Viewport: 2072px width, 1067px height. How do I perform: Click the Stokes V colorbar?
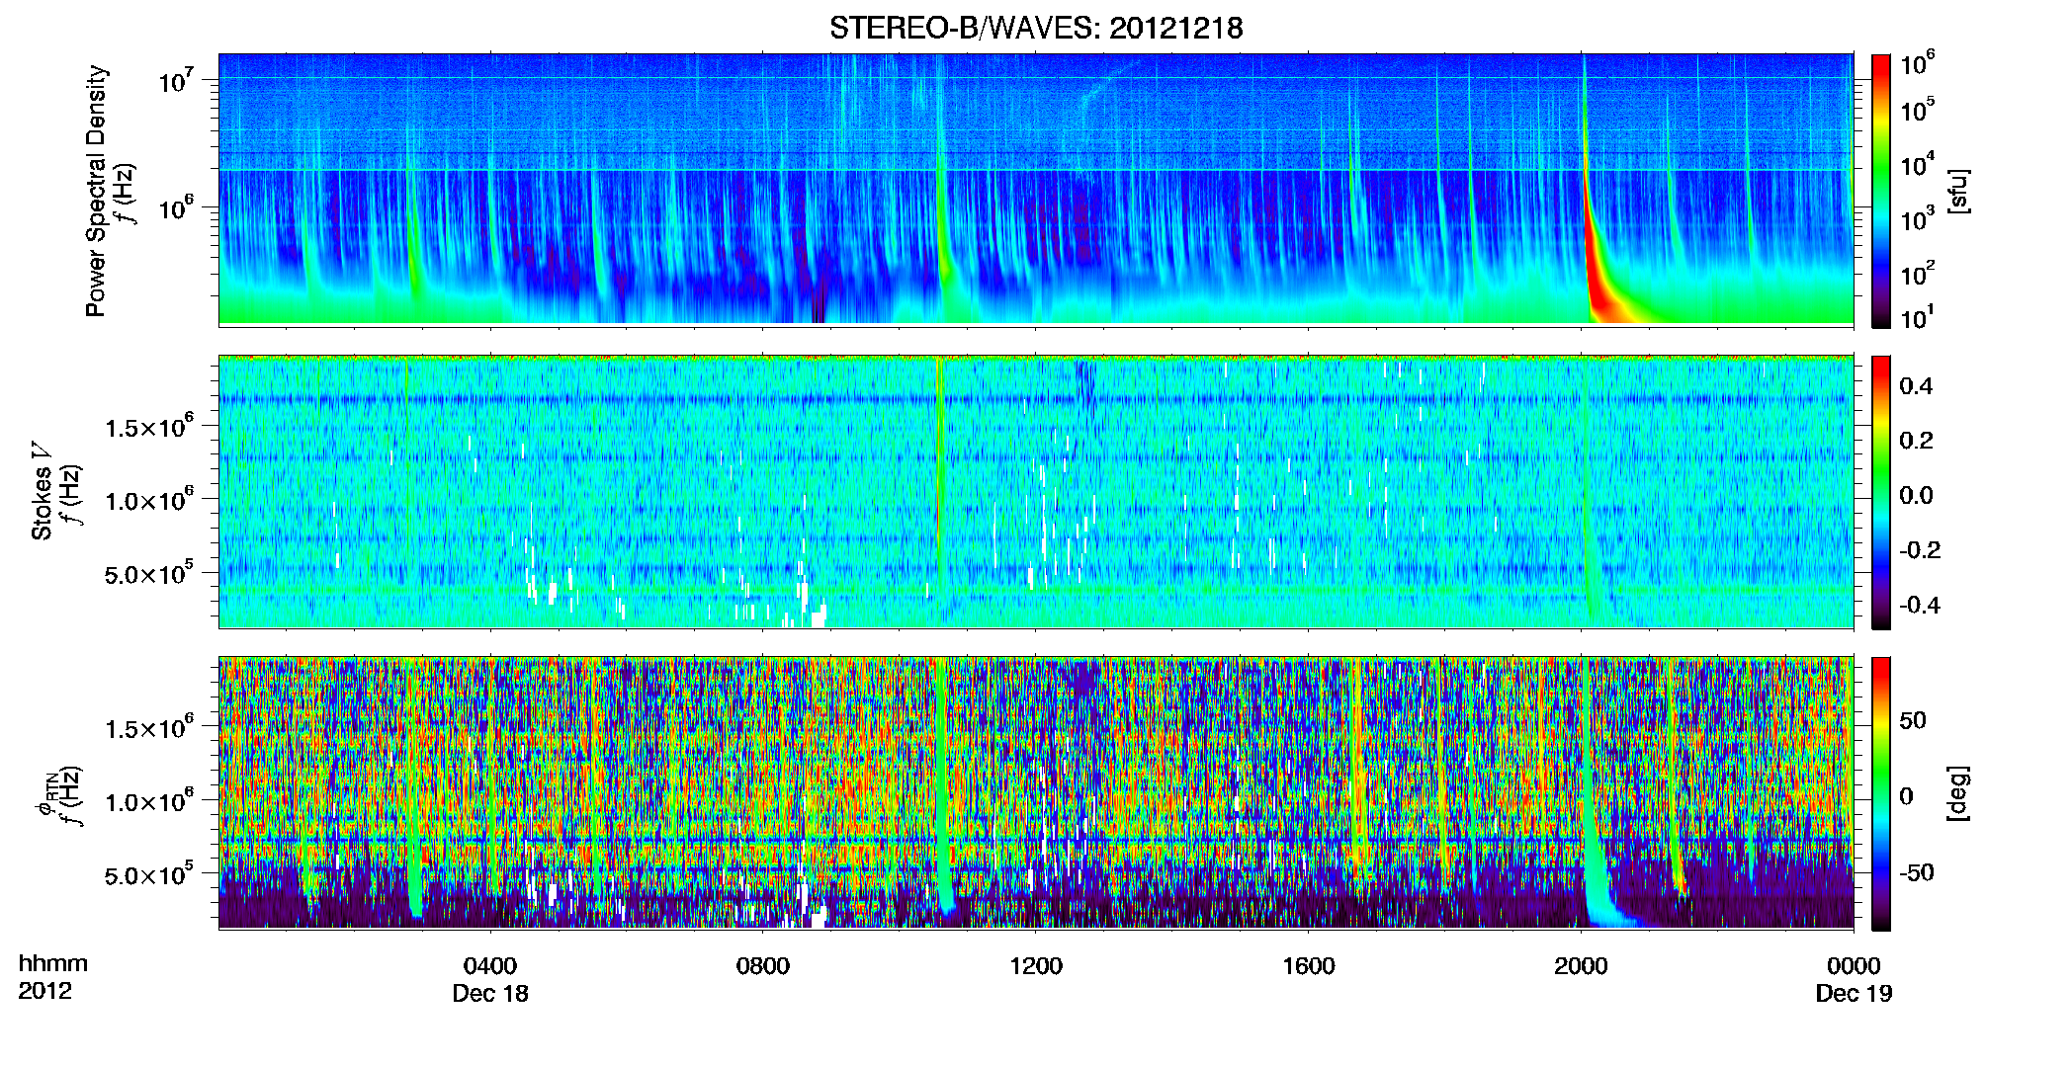pyautogui.click(x=1881, y=492)
